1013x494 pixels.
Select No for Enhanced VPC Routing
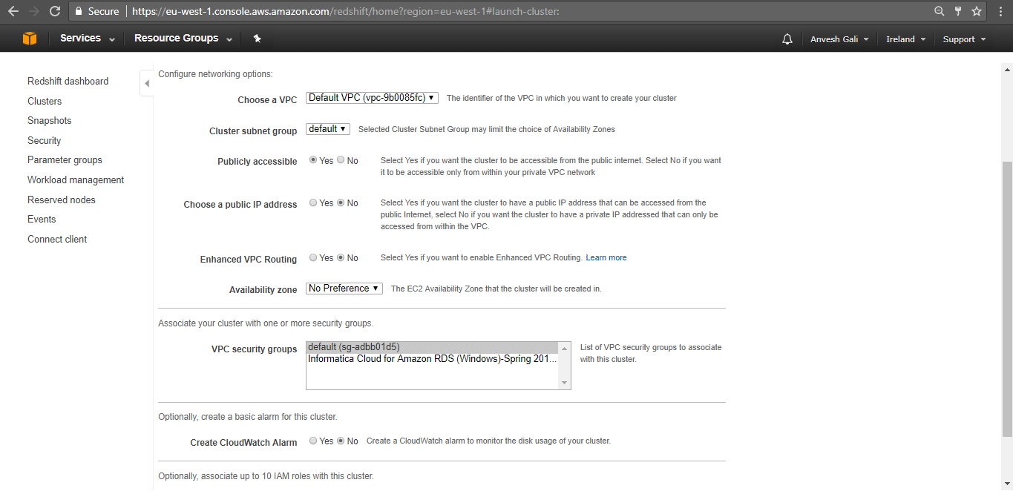(341, 257)
